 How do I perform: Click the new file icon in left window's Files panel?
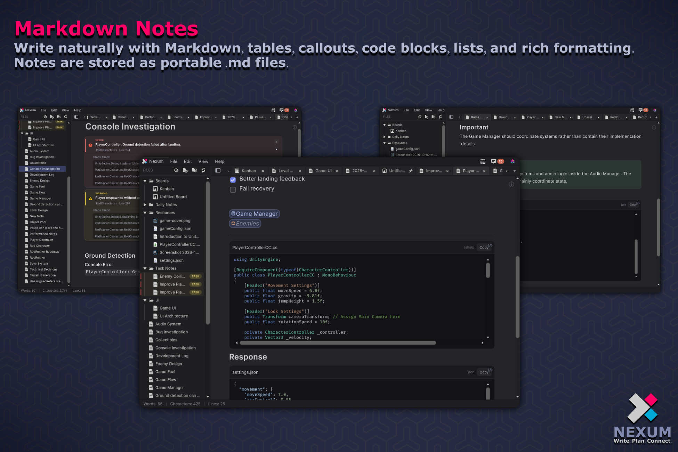click(x=52, y=117)
